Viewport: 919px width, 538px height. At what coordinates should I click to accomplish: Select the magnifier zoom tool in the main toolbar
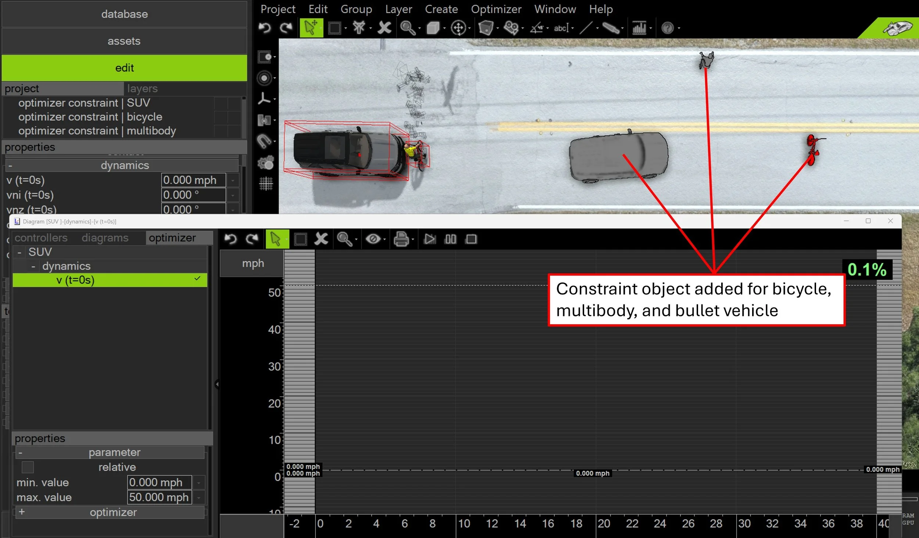click(407, 28)
